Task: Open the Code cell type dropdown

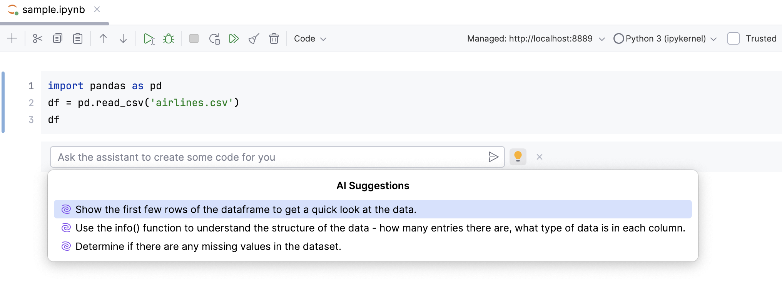Action: click(x=310, y=38)
